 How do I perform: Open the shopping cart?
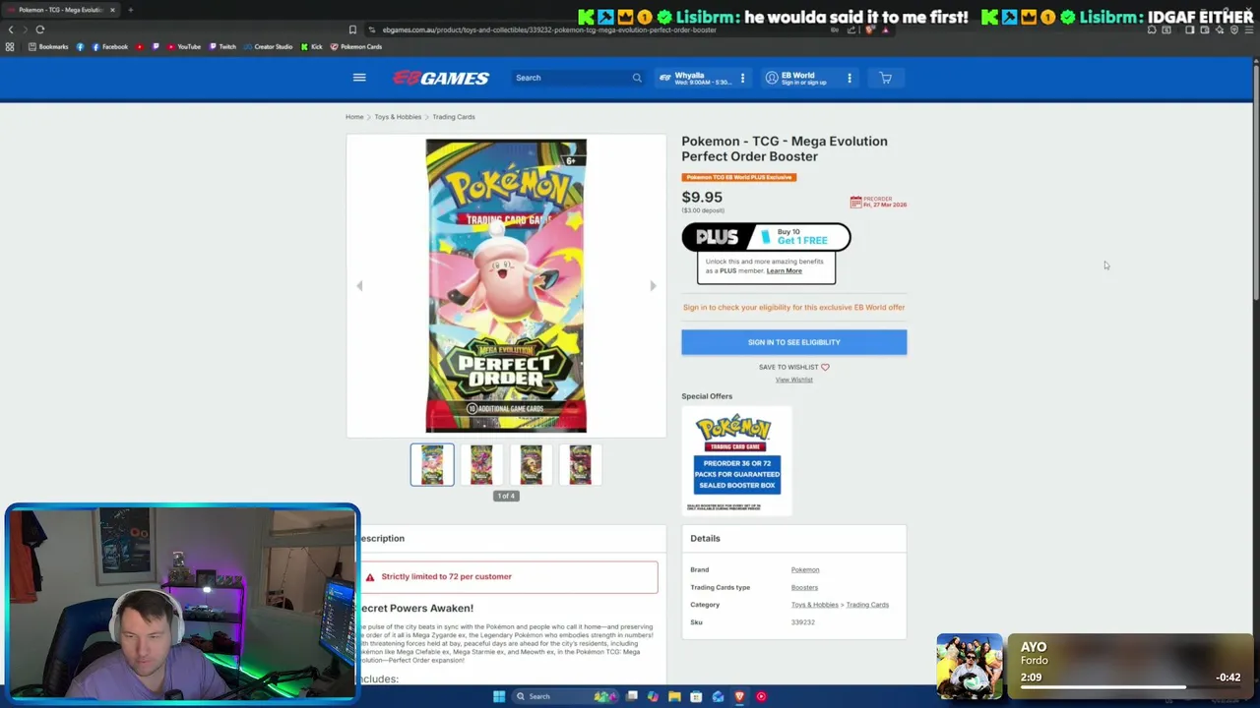[885, 78]
